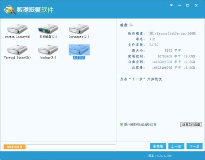The width and height of the screenshot is (205, 160).
Task: Click the 主菜单 button
Action: point(158,146)
